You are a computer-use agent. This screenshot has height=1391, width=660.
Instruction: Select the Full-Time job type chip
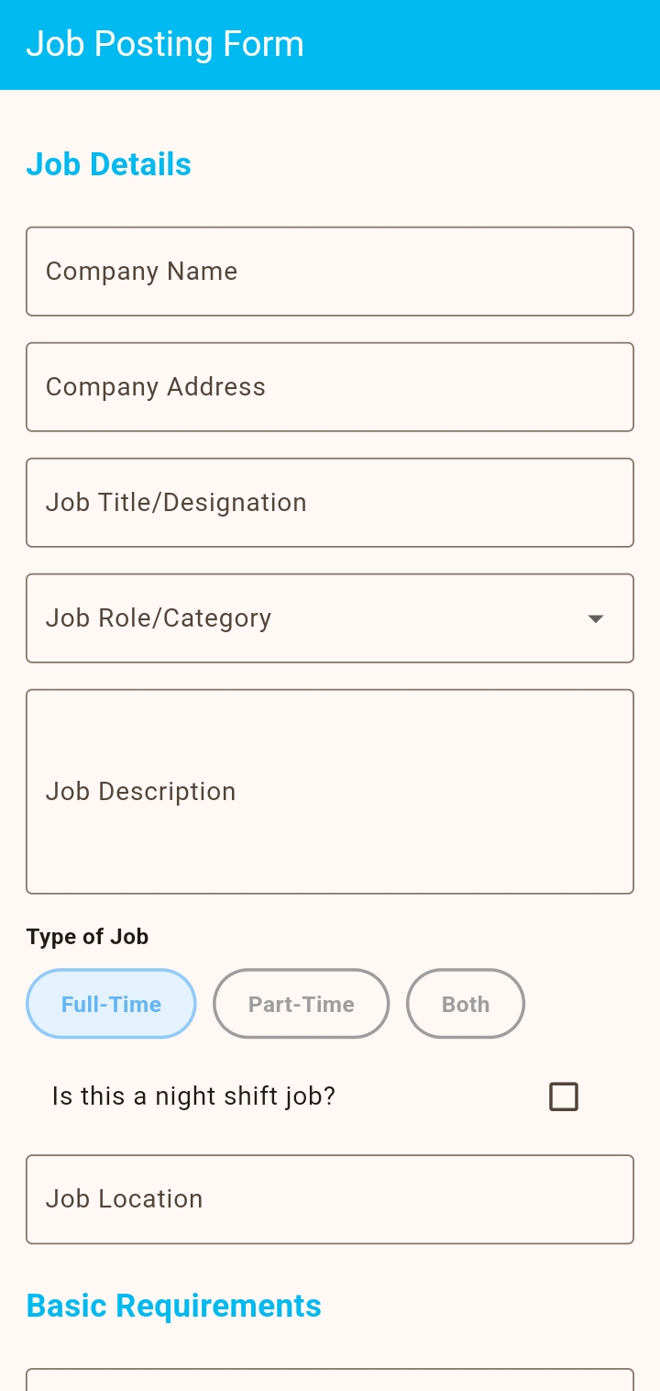click(x=111, y=1004)
